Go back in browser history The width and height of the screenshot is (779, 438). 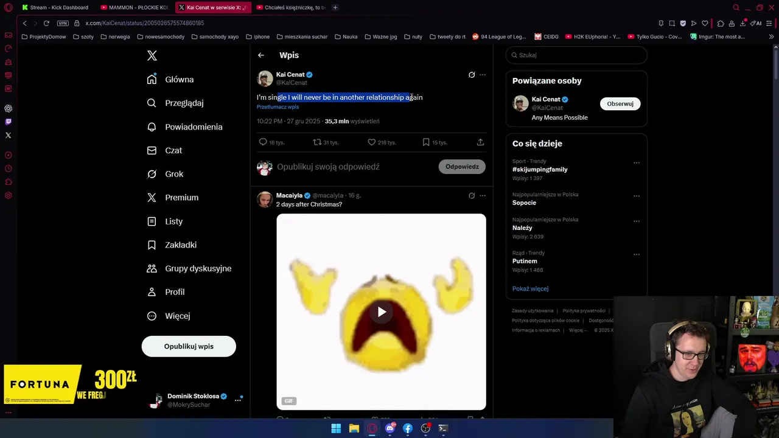coord(24,23)
